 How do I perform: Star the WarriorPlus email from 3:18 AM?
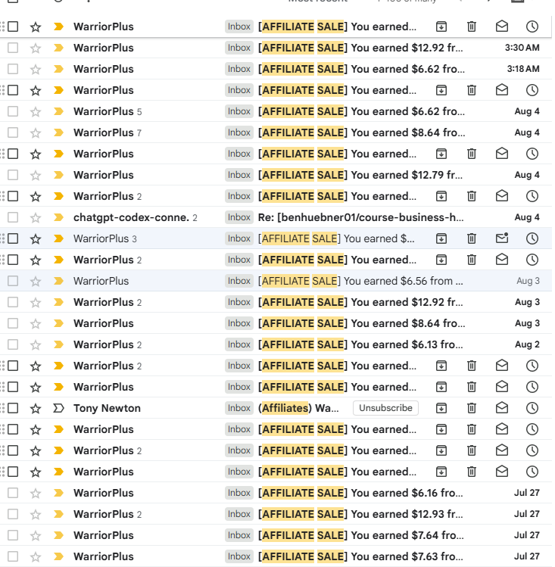pyautogui.click(x=36, y=70)
